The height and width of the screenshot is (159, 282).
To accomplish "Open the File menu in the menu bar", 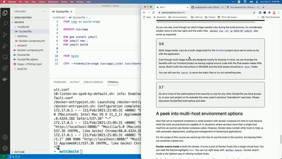I will click(20, 2).
